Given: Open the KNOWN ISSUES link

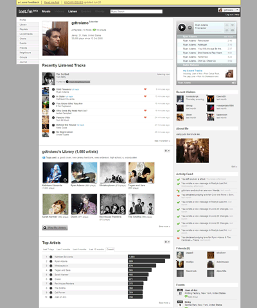Looking at the screenshot, I should point(74,3).
